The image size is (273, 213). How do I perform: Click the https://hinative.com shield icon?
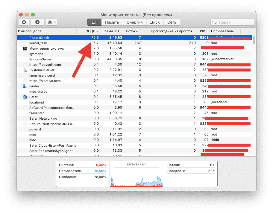(x=25, y=81)
